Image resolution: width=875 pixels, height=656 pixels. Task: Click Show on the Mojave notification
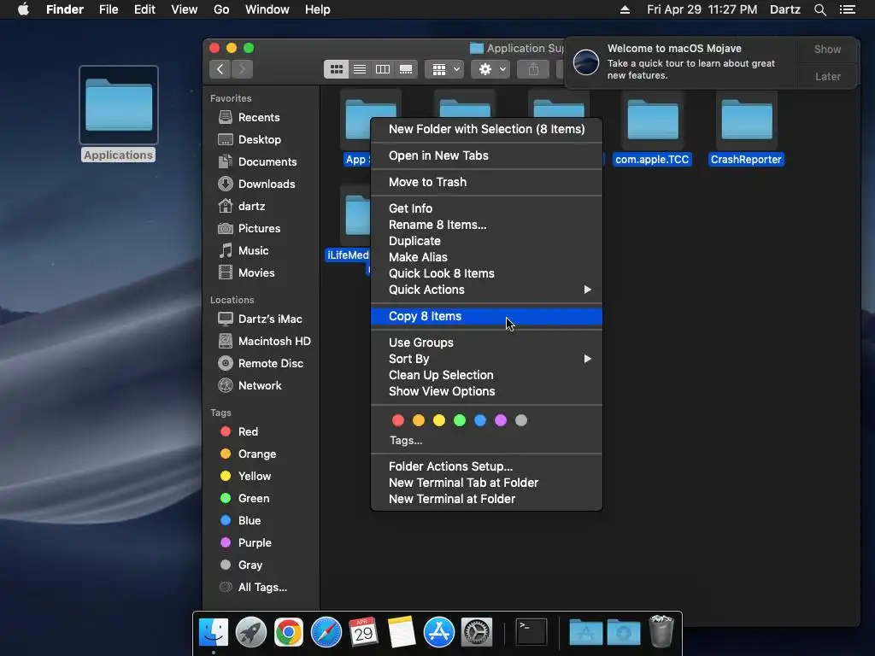pyautogui.click(x=827, y=49)
